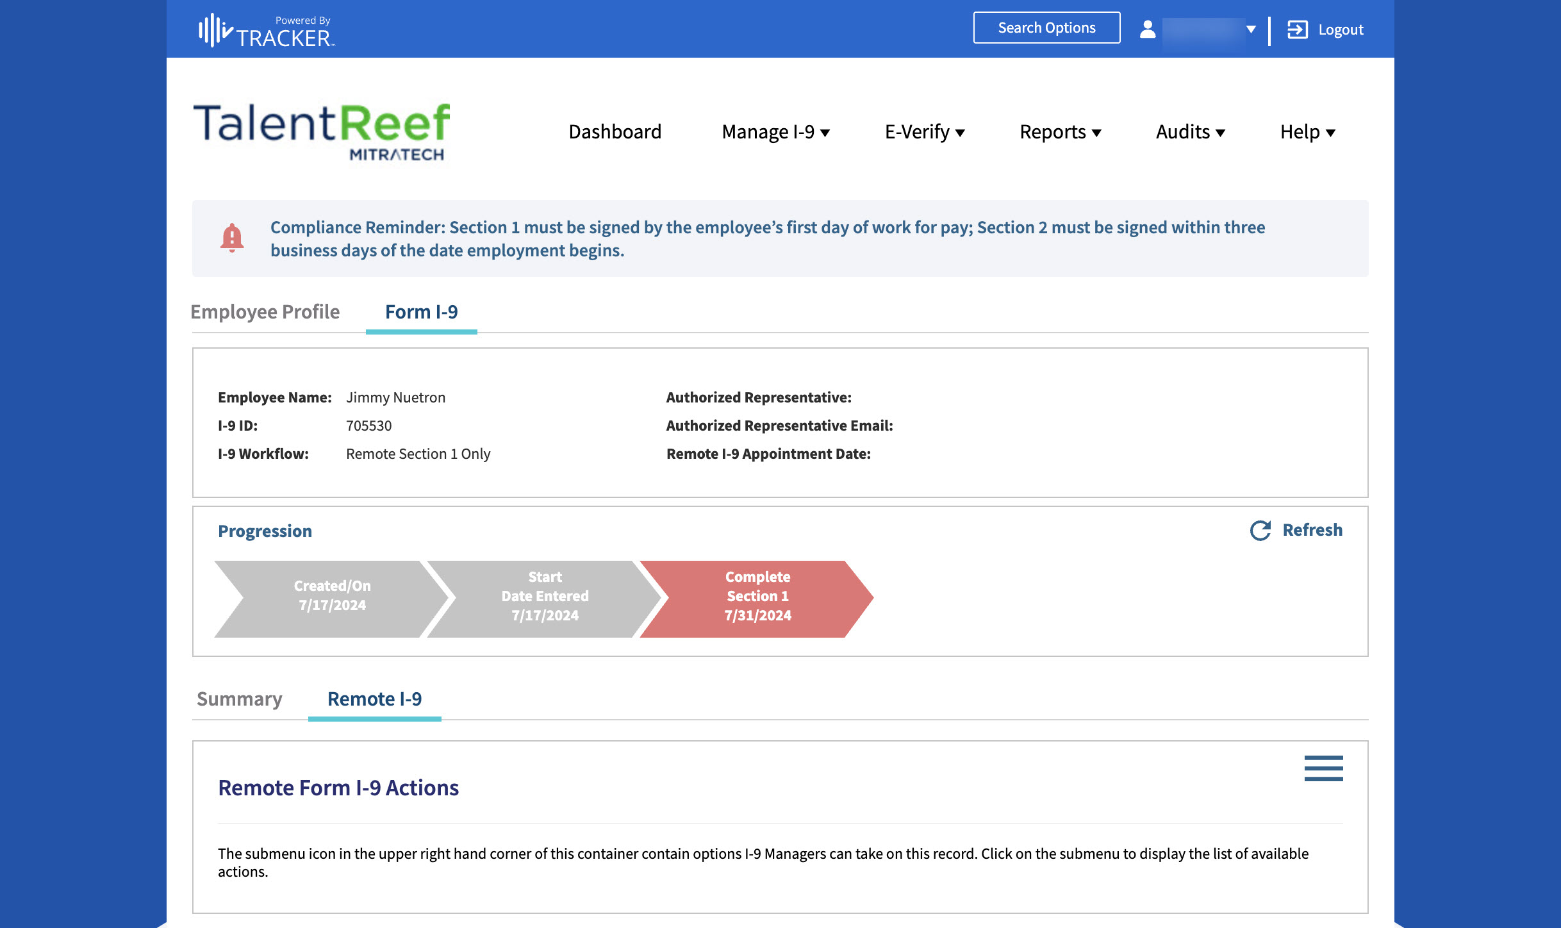Click the logout arrow icon
This screenshot has width=1561, height=928.
1298,29
